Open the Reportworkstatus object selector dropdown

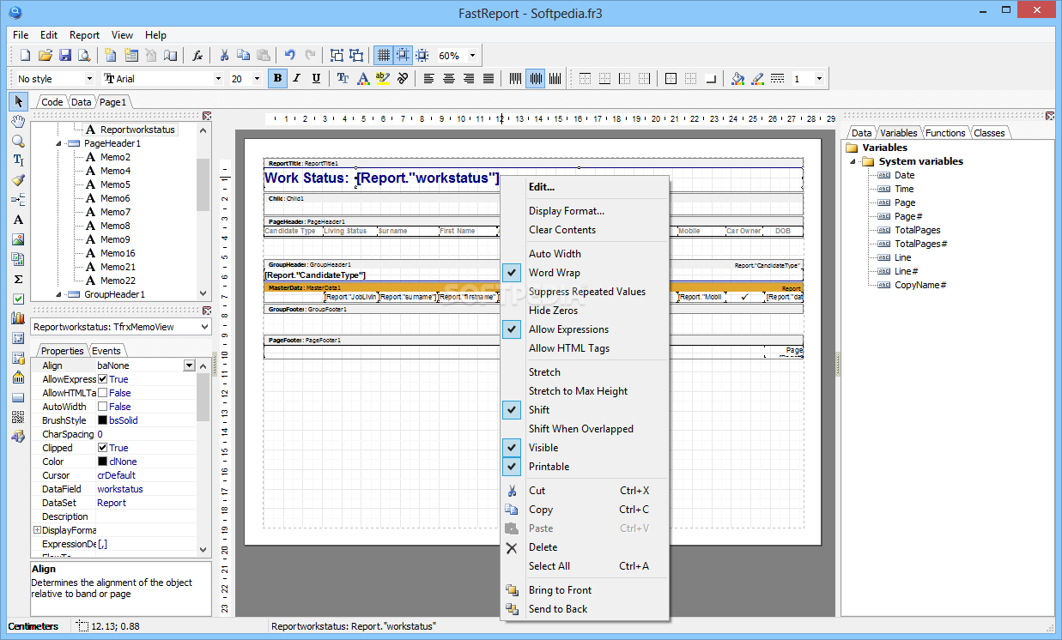click(x=203, y=327)
